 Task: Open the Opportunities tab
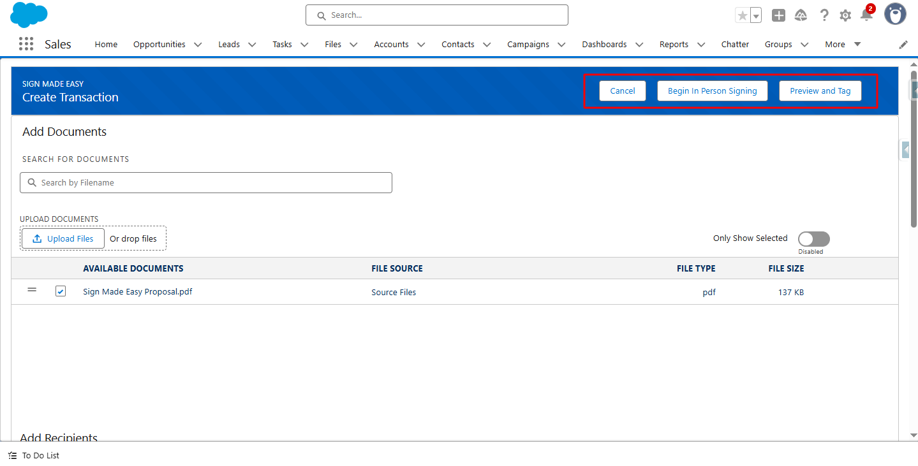point(159,45)
